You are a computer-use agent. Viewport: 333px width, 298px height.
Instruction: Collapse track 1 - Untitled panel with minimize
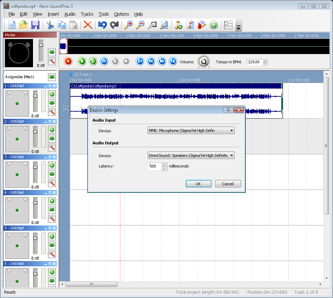45,86
